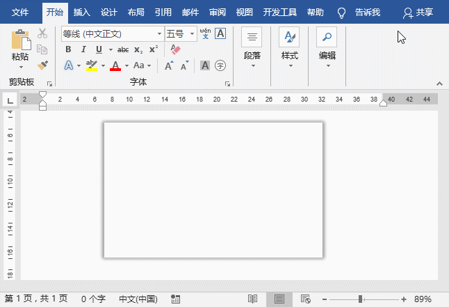This screenshot has width=449, height=307.
Task: Toggle Bold formatting
Action: pos(68,49)
